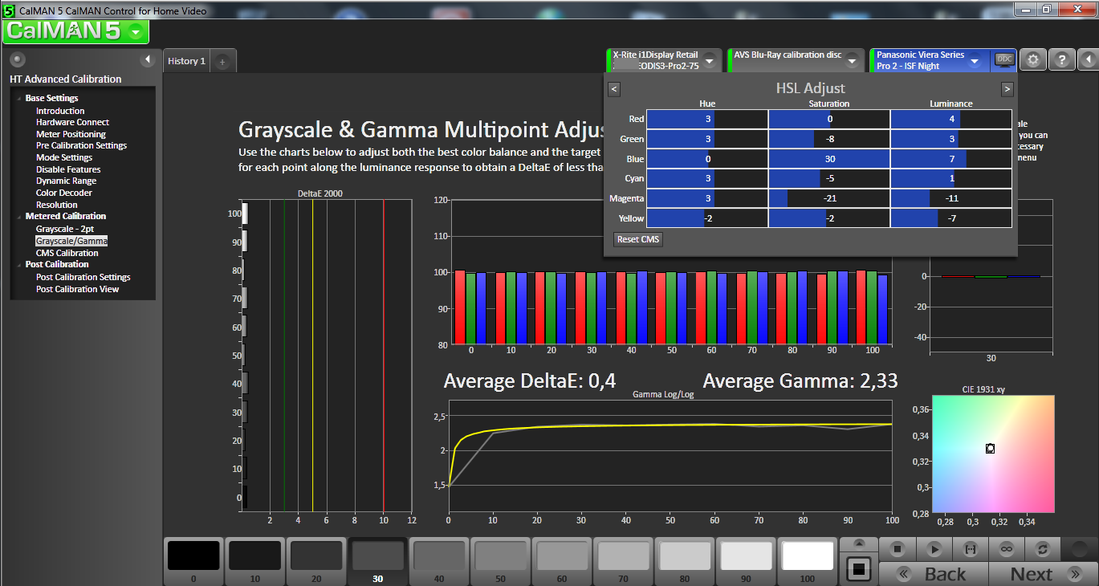The width and height of the screenshot is (1099, 586).
Task: Open the CalMAN 5 main menu dropdown
Action: pos(137,31)
